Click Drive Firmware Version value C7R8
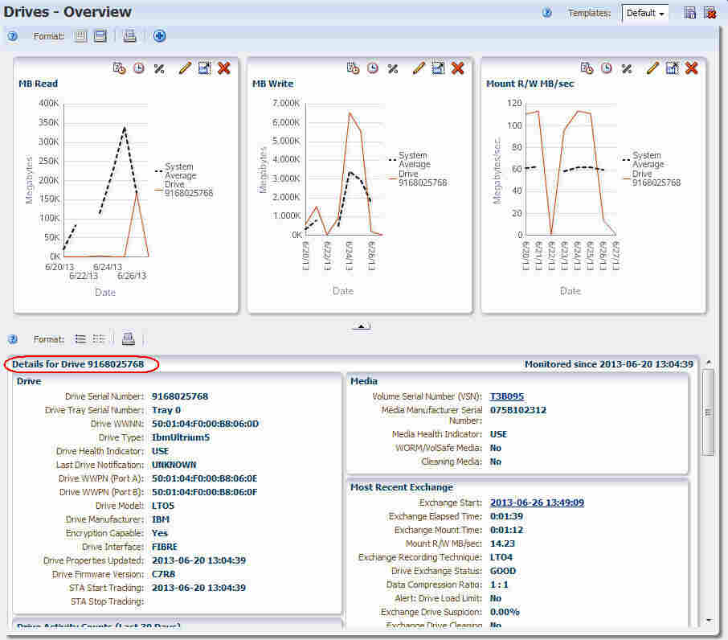 point(163,574)
